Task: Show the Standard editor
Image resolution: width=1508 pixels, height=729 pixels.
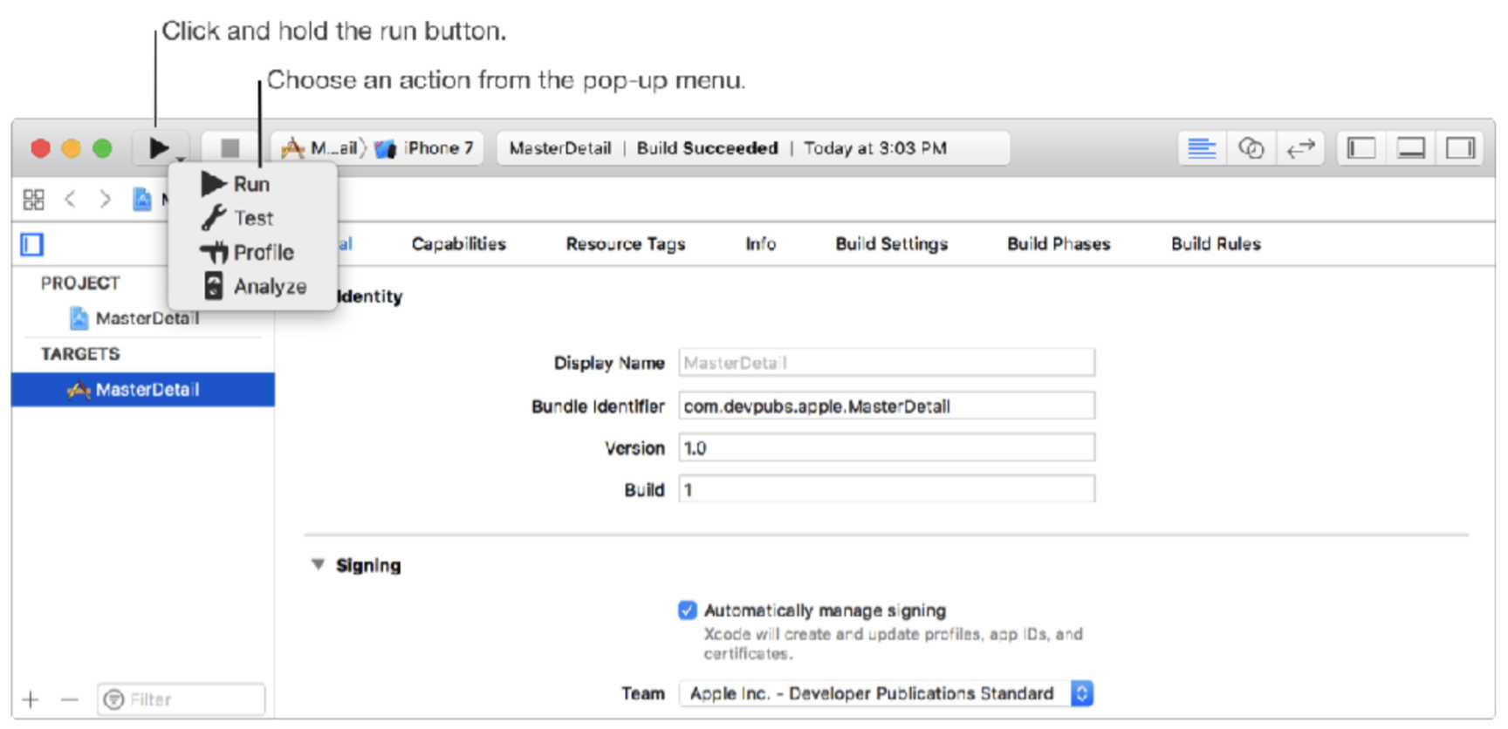Action: click(1202, 148)
